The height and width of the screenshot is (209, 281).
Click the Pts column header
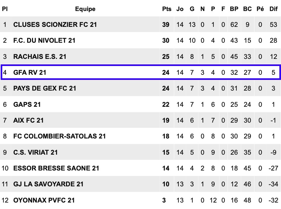click(x=167, y=9)
